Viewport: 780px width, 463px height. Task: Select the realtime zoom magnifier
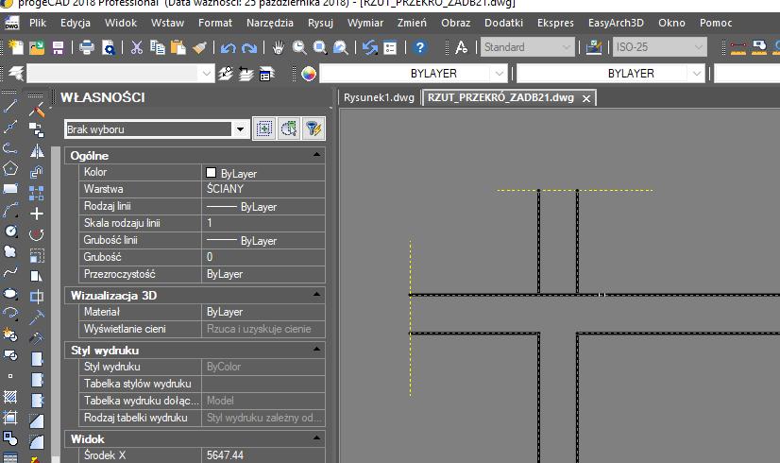pyautogui.click(x=299, y=47)
